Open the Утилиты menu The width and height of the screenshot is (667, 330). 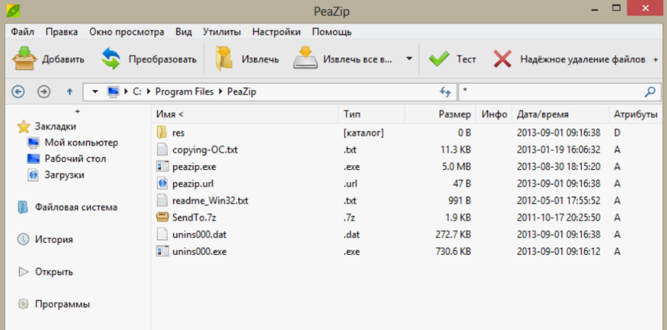click(222, 32)
